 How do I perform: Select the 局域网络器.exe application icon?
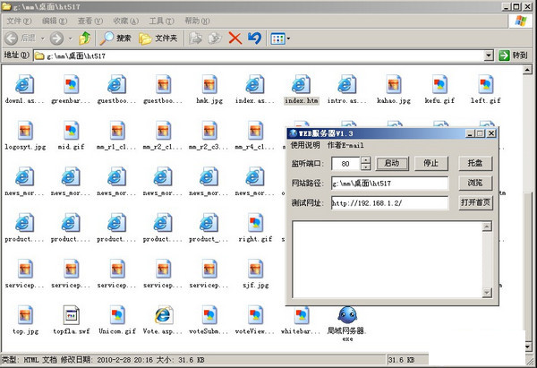point(347,317)
